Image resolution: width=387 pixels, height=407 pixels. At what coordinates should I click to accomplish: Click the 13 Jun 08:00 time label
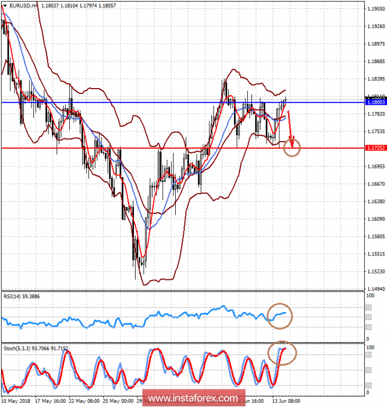[287, 401]
